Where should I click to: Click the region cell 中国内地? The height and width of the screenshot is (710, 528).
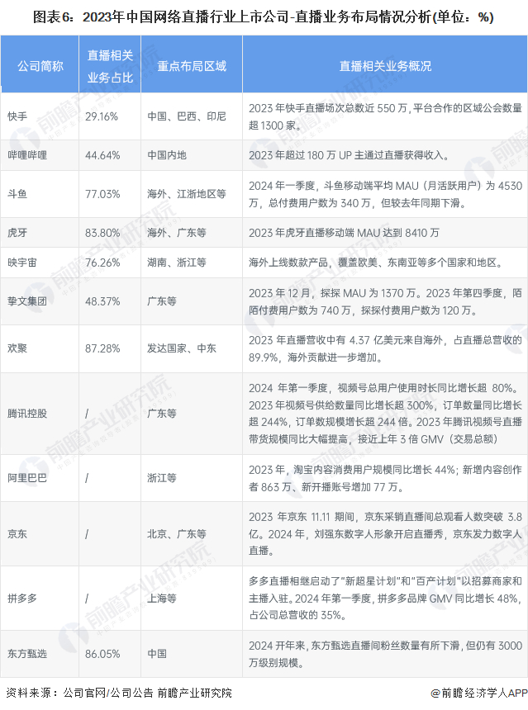pos(167,155)
